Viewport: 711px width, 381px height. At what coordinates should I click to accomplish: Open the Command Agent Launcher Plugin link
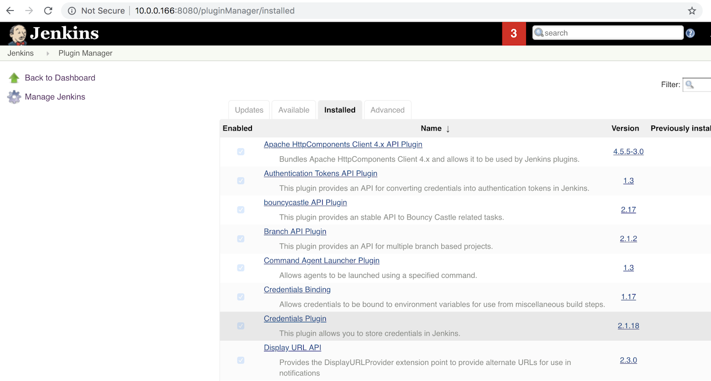tap(322, 261)
